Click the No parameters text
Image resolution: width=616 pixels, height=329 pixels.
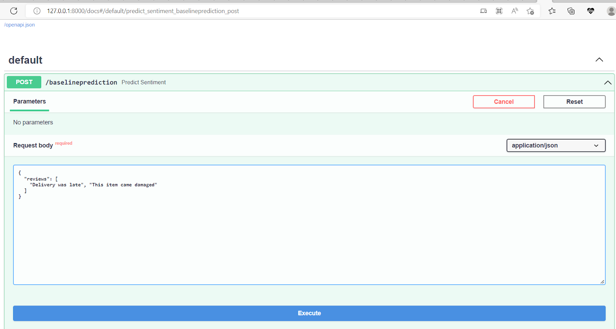pyautogui.click(x=33, y=122)
